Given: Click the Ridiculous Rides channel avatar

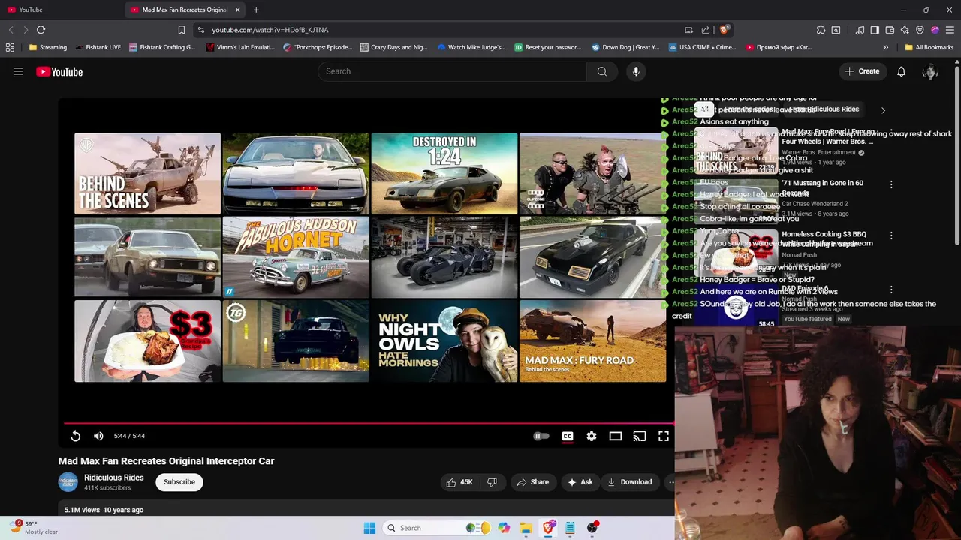Looking at the screenshot, I should pos(68,482).
